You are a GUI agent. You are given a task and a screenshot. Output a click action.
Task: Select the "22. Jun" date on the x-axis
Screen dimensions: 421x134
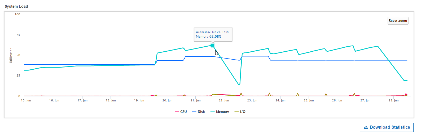224,101
